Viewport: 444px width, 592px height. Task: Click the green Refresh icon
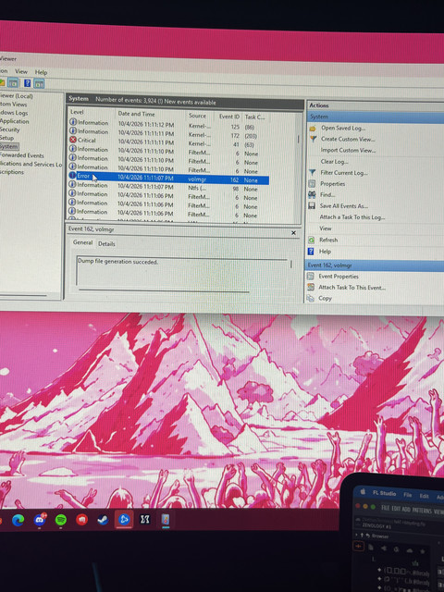[312, 240]
